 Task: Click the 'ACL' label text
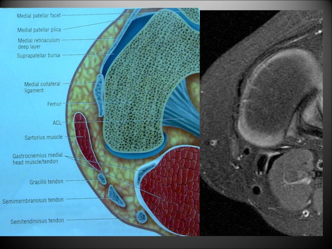pyautogui.click(x=57, y=123)
